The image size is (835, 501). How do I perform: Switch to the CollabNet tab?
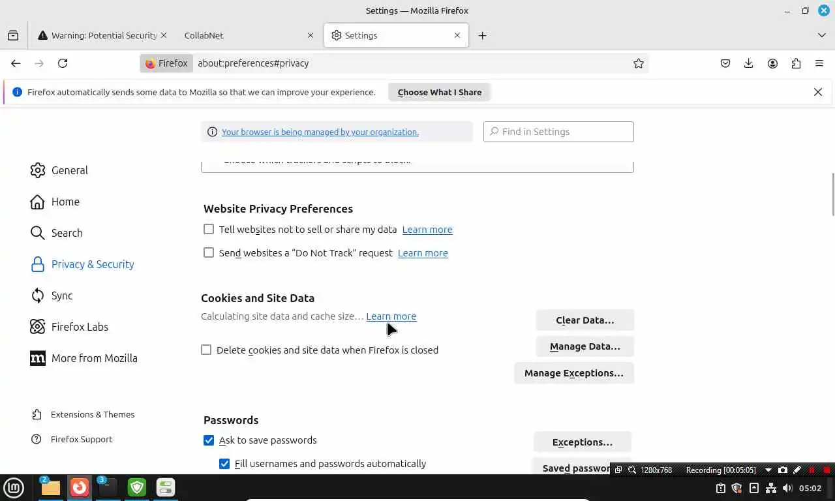pos(245,35)
